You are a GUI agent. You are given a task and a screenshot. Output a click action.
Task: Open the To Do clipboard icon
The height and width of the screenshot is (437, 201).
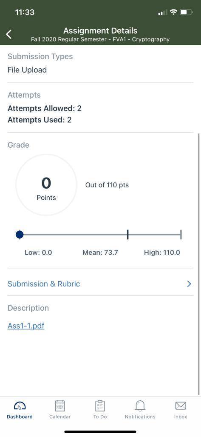(100, 405)
